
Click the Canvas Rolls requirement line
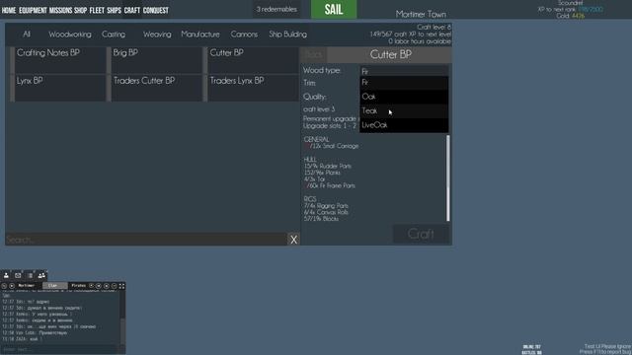point(326,212)
